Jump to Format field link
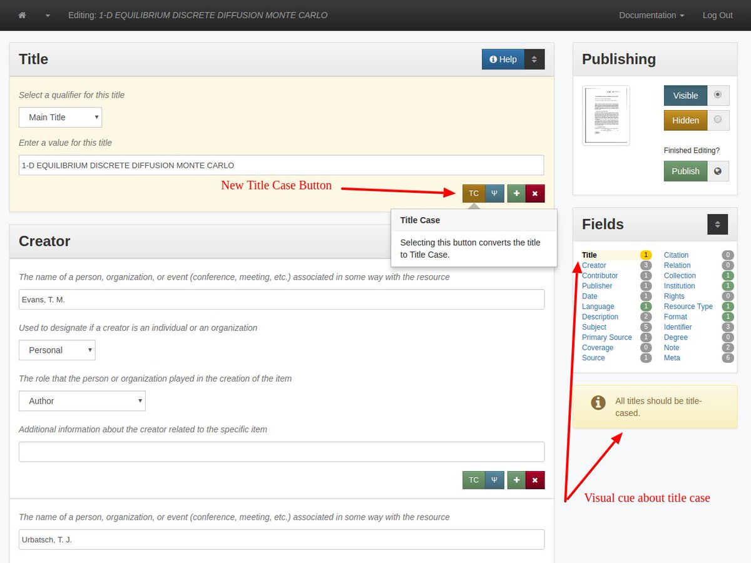The height and width of the screenshot is (563, 751). point(675,317)
